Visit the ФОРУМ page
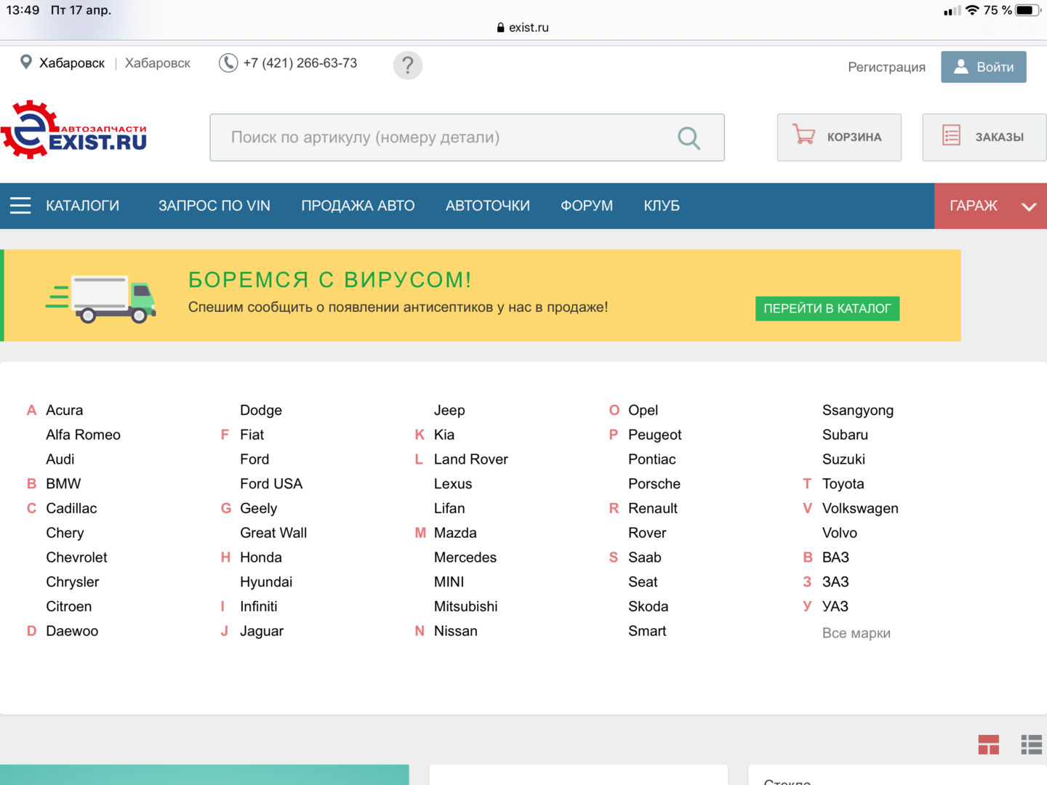The height and width of the screenshot is (785, 1047). (x=587, y=206)
